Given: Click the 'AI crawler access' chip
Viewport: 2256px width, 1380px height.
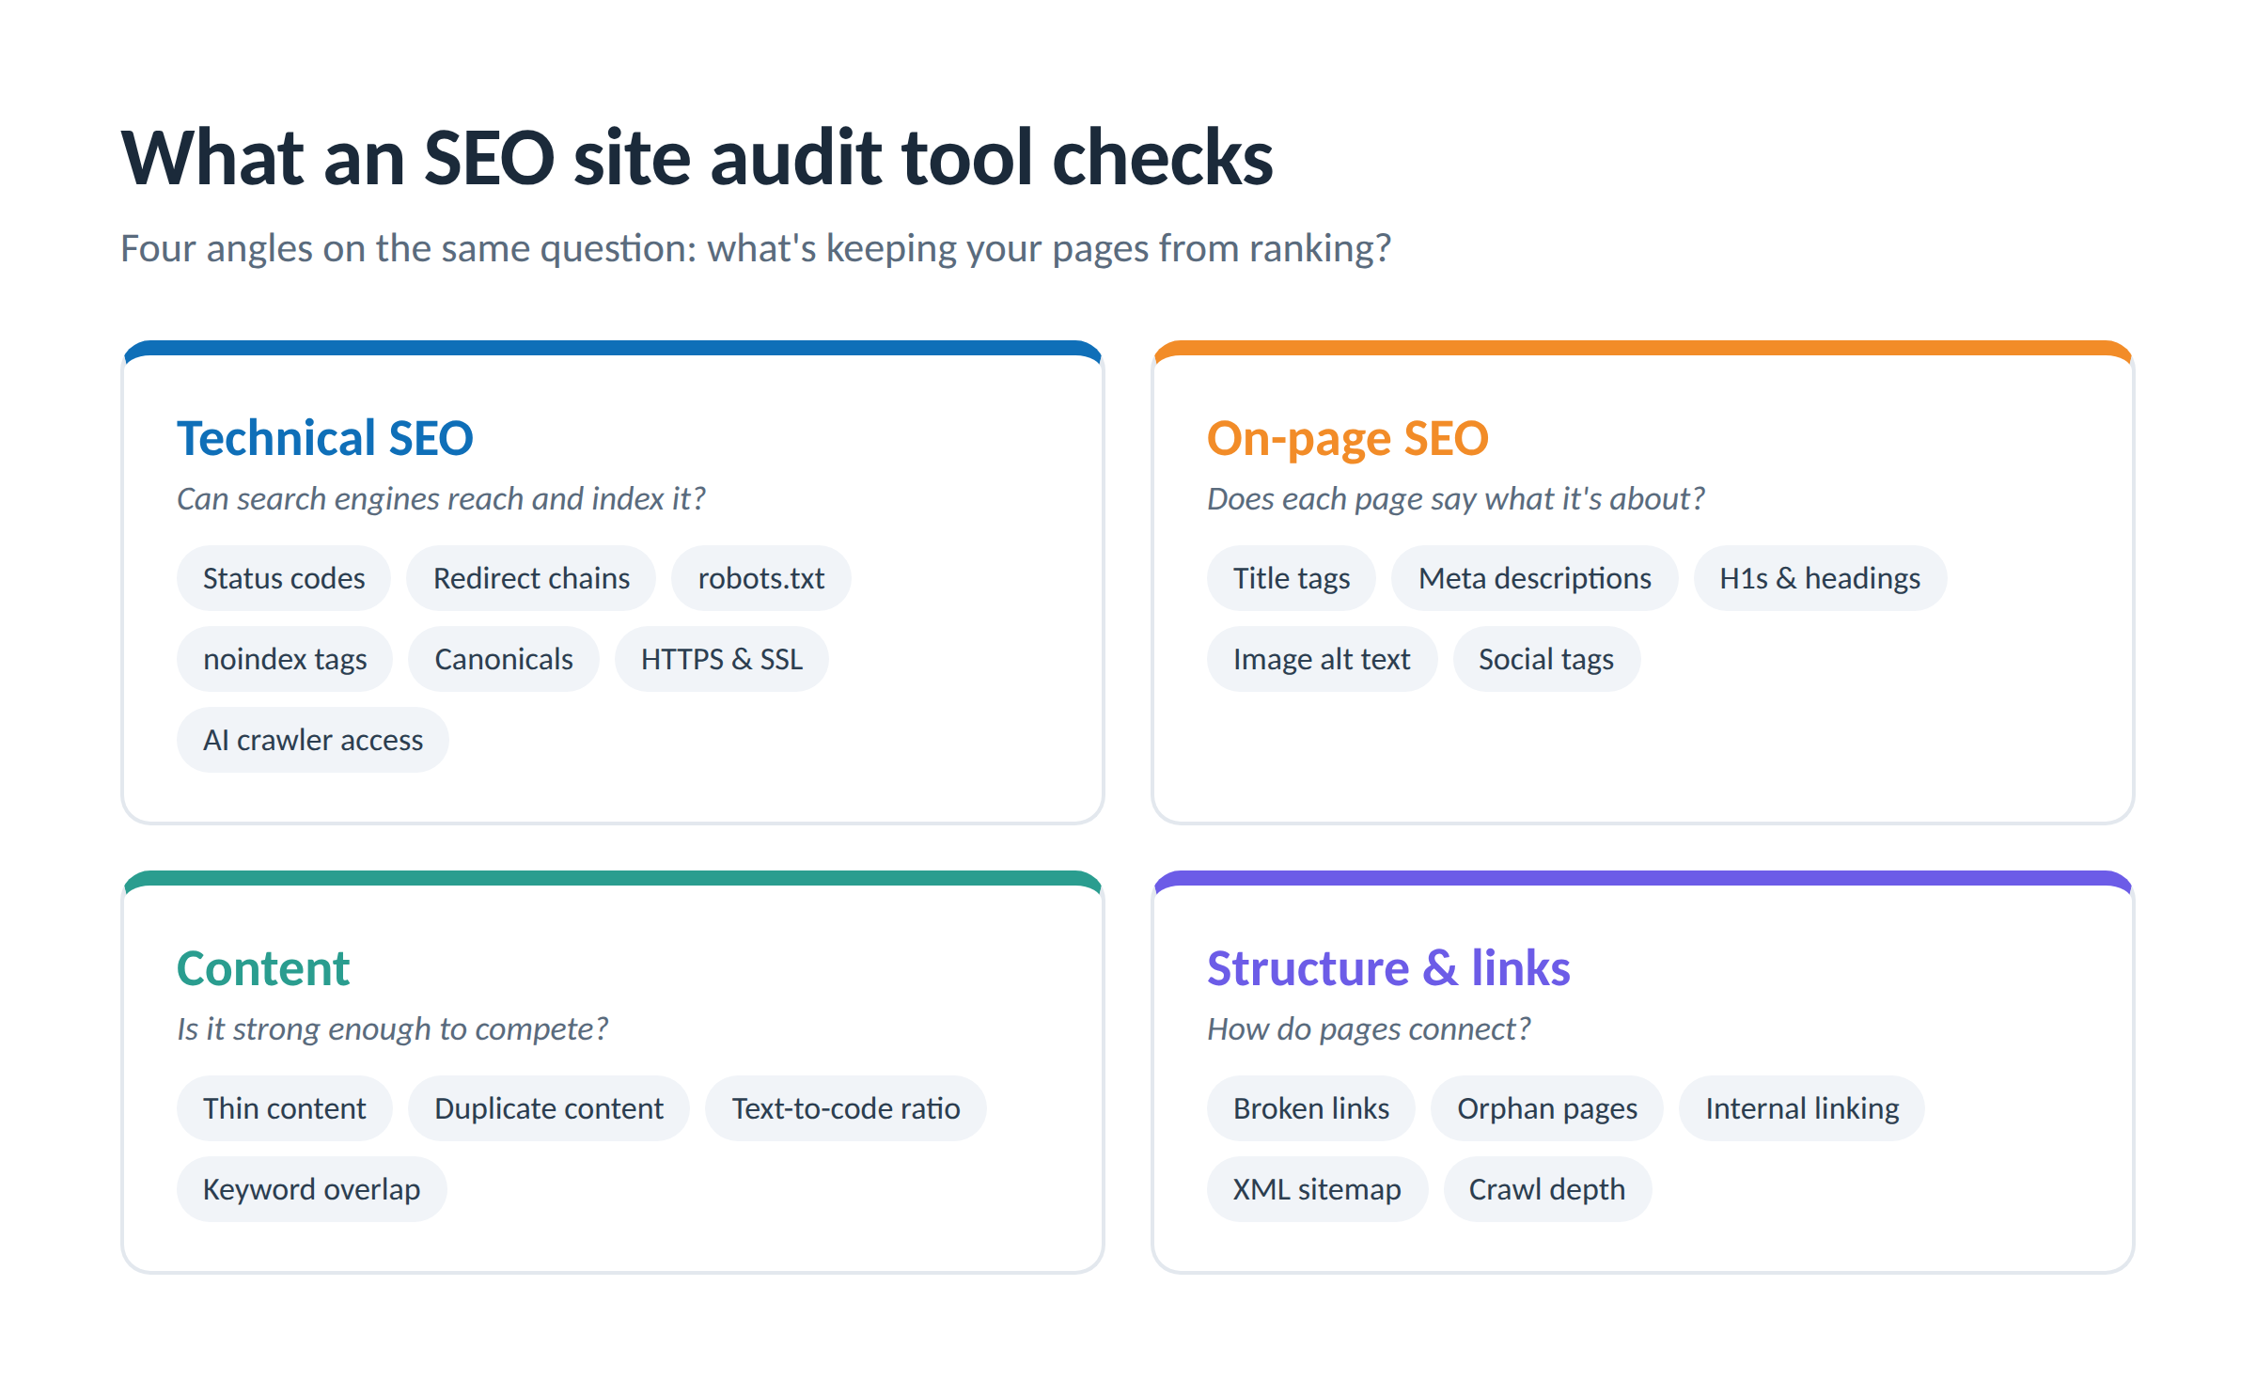Looking at the screenshot, I should coord(313,740).
